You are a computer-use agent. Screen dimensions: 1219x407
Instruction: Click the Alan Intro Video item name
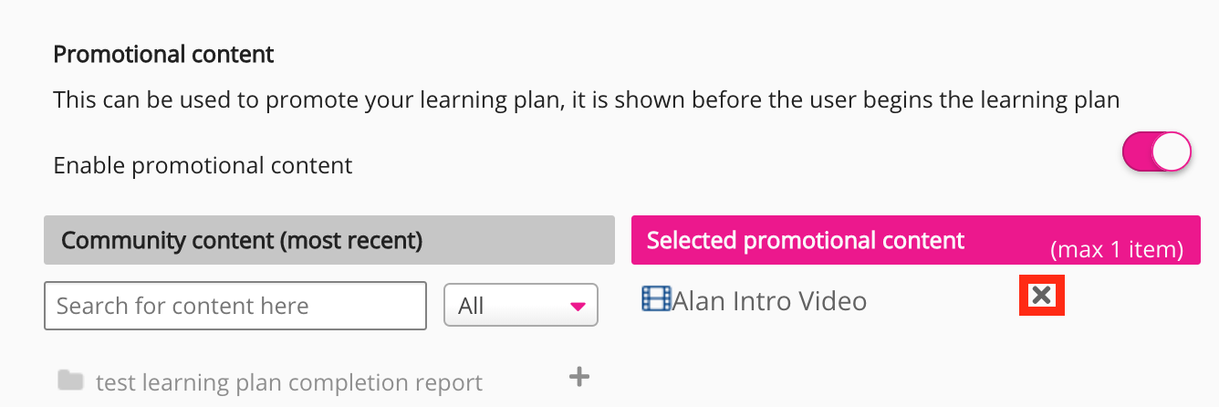769,300
